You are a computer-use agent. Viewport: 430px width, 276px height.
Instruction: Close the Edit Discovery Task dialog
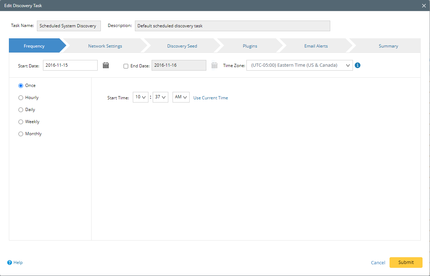(424, 5)
